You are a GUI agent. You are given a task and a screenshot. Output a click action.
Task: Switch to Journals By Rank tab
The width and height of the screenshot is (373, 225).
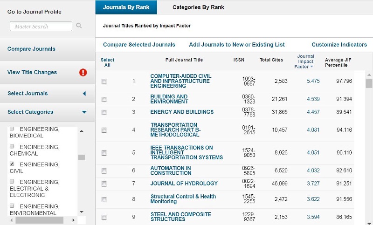(x=126, y=7)
